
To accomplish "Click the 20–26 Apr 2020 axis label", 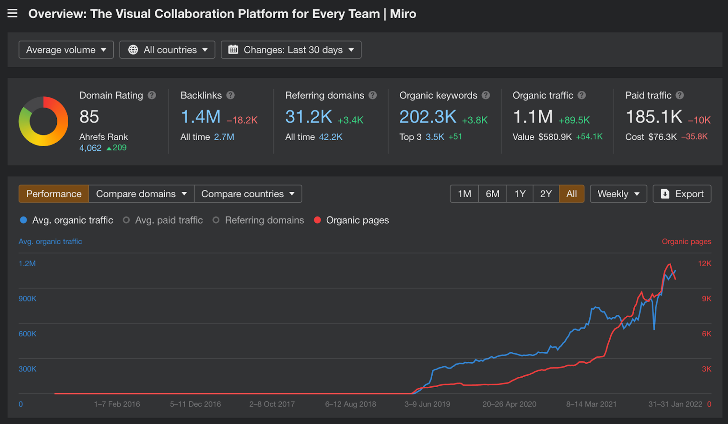I will coord(510,404).
